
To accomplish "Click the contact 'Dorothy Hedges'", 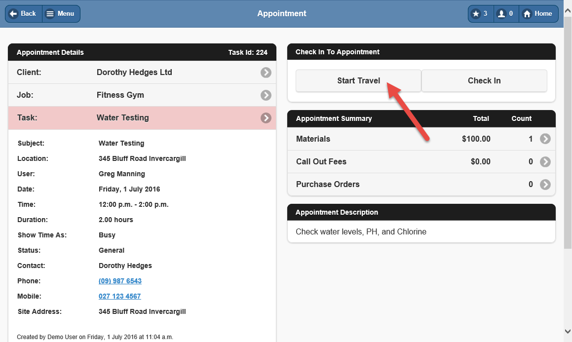I will (125, 266).
